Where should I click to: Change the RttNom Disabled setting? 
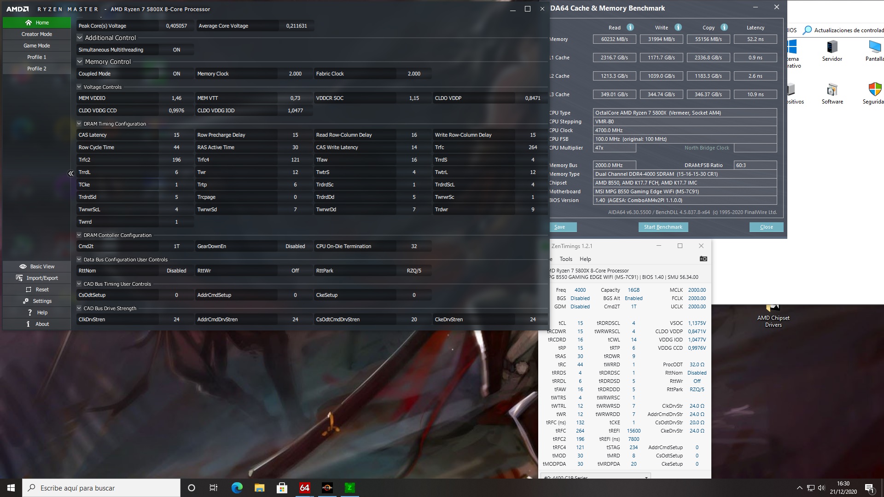tap(176, 271)
